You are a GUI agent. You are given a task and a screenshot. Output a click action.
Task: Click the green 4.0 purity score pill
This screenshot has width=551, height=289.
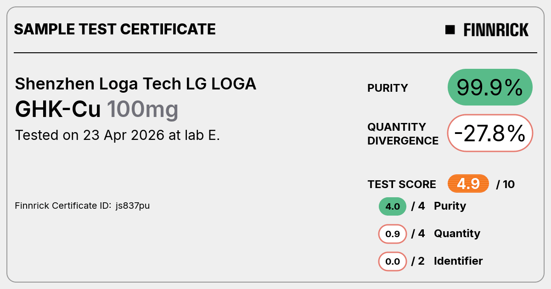point(393,206)
